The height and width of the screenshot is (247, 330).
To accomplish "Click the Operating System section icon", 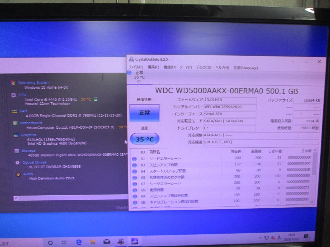I will tap(12, 83).
